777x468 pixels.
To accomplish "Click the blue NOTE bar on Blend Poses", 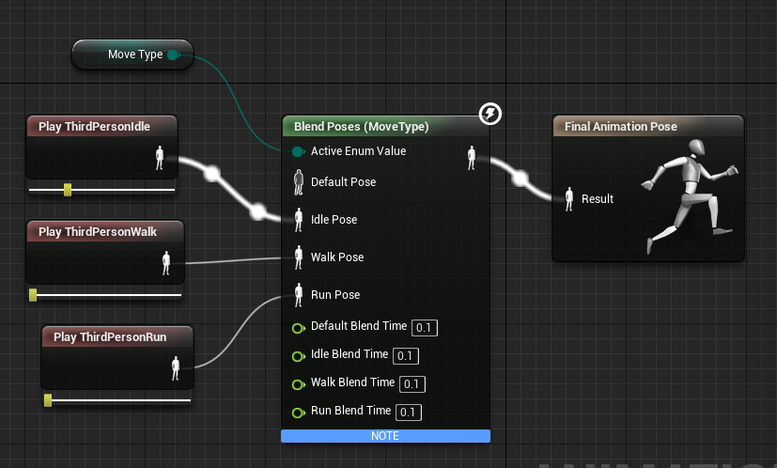I will point(385,436).
